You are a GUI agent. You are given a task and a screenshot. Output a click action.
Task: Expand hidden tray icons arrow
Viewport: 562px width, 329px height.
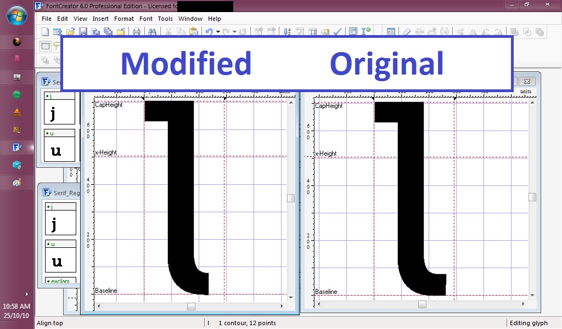[26, 294]
